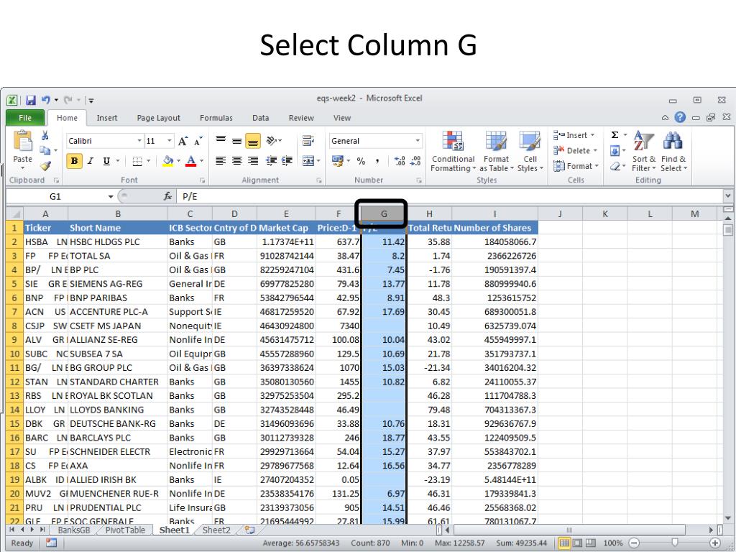Decrease font size with Shrink Font icon
Viewport: 736px width, 552px height.
pyautogui.click(x=198, y=141)
